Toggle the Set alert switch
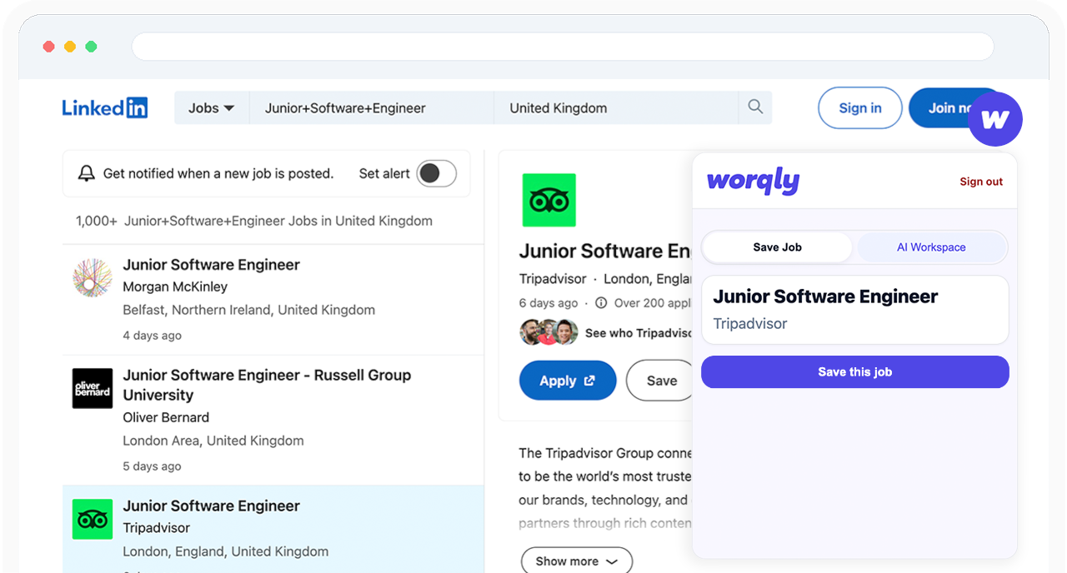The width and height of the screenshot is (1067, 573). [437, 173]
